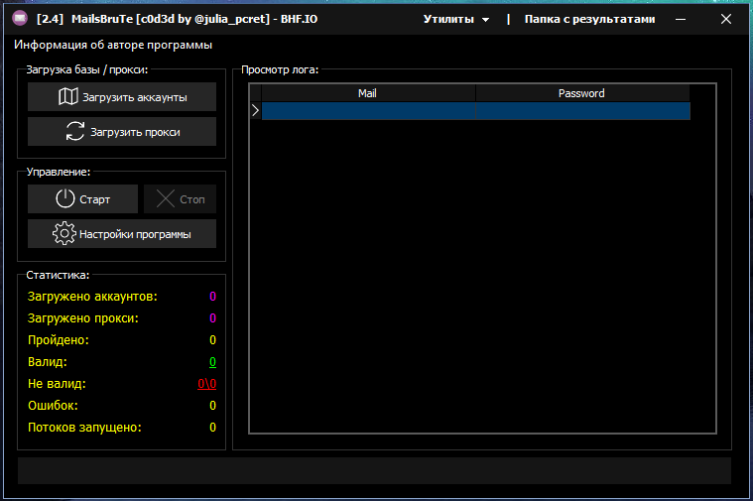The image size is (753, 501).
Task: Click the Ошибок: label
Action: (53, 406)
